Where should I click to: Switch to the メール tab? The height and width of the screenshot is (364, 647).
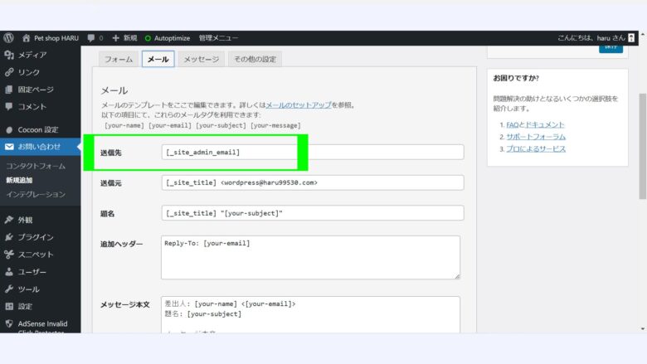(x=158, y=59)
